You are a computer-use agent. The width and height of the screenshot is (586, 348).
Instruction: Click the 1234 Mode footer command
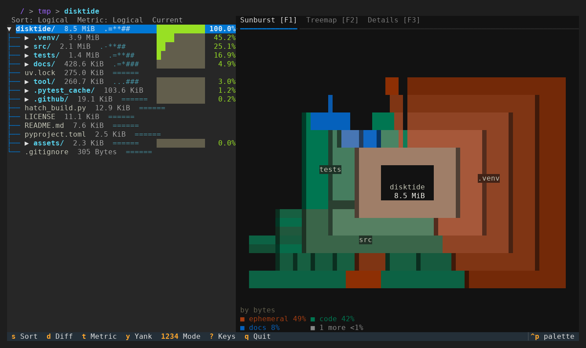(181, 337)
